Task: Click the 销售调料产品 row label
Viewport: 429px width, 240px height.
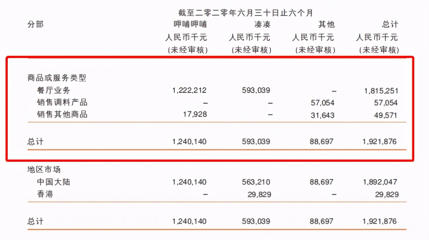Action: 62,103
